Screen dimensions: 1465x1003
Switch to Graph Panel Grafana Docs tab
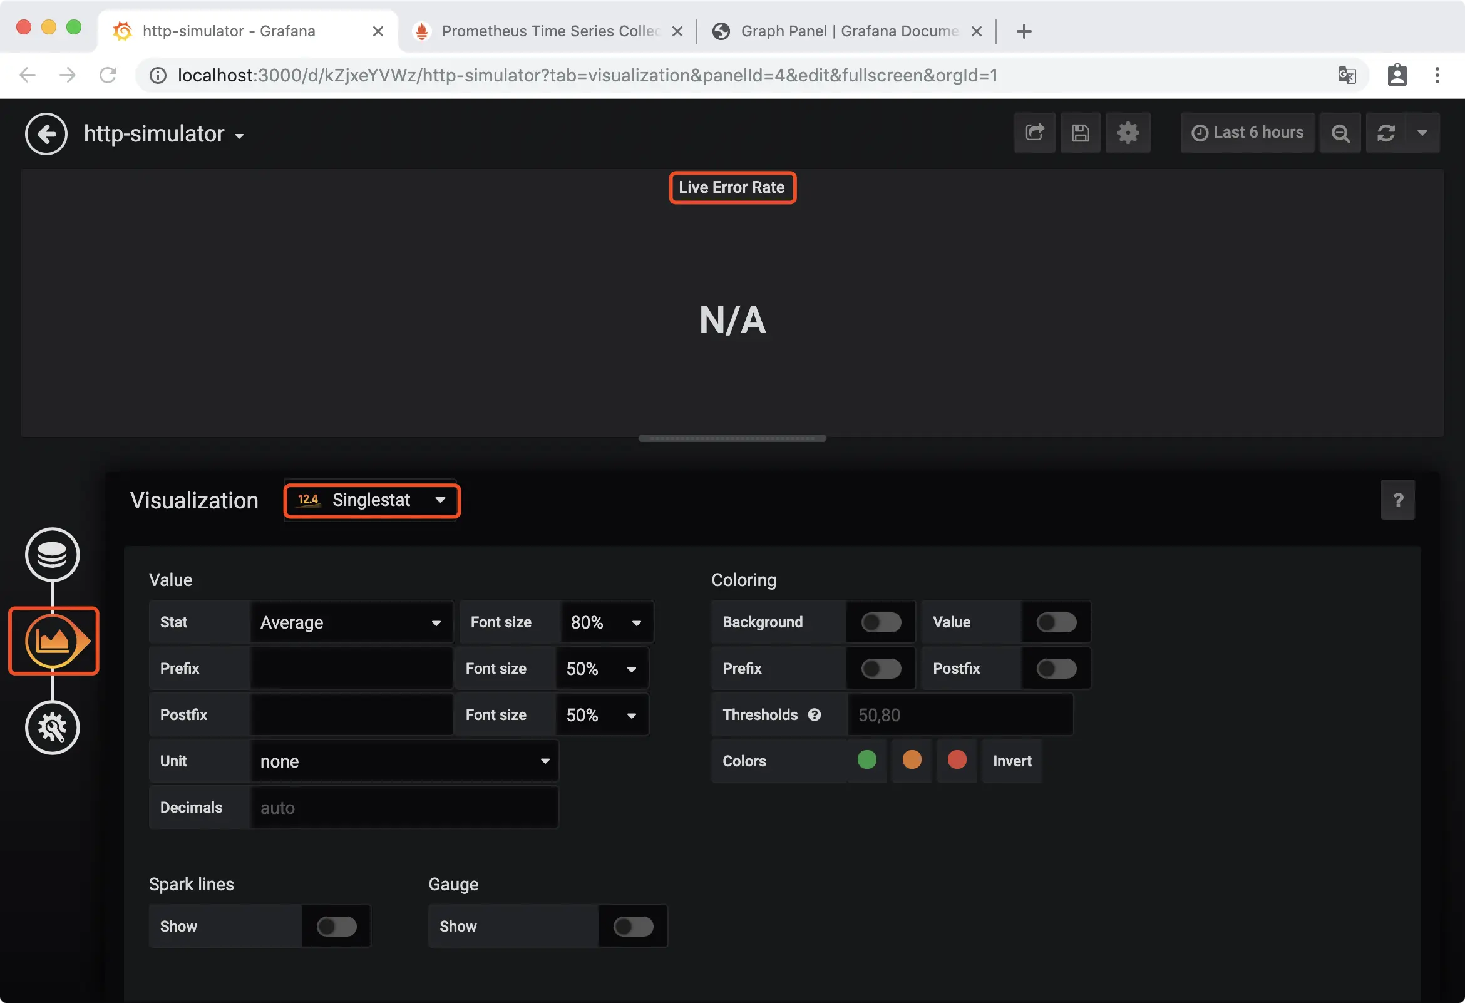tap(846, 31)
